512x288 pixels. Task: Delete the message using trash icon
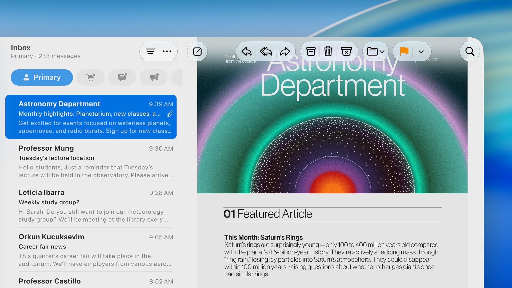pos(328,51)
